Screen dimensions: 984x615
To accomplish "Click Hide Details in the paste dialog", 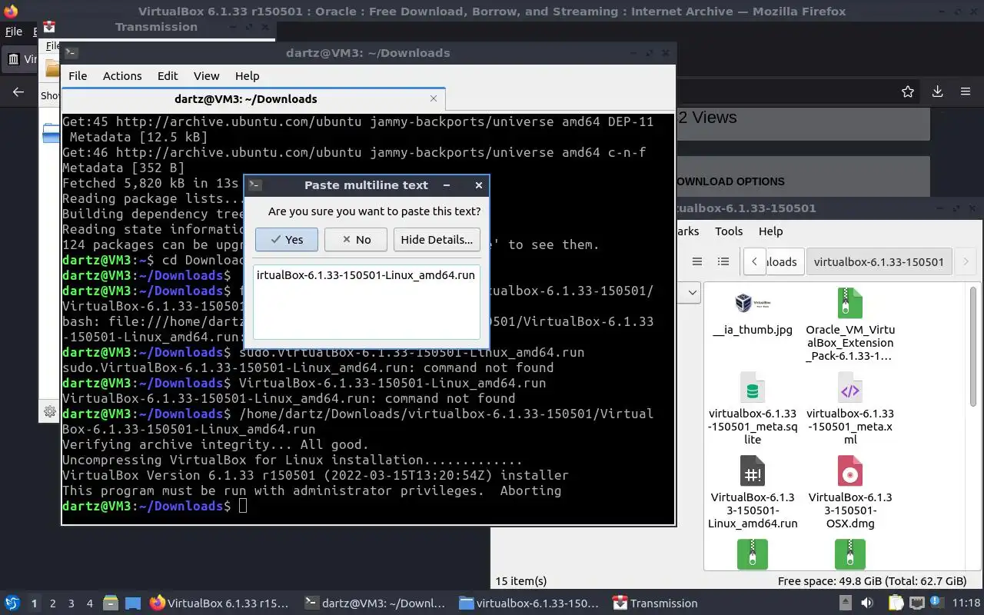I will click(x=437, y=239).
